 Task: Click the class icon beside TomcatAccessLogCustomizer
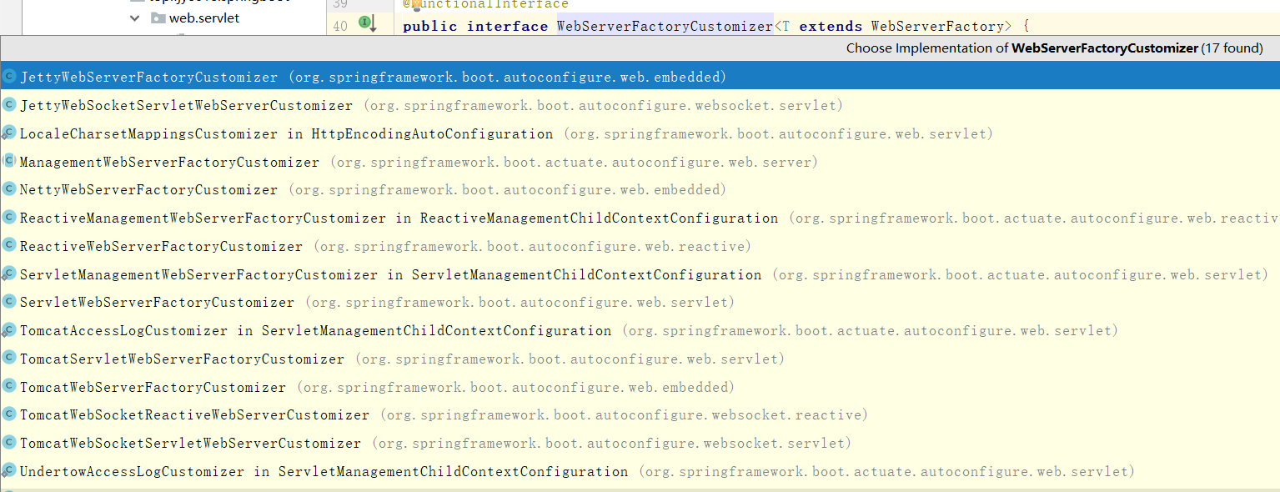click(x=9, y=331)
